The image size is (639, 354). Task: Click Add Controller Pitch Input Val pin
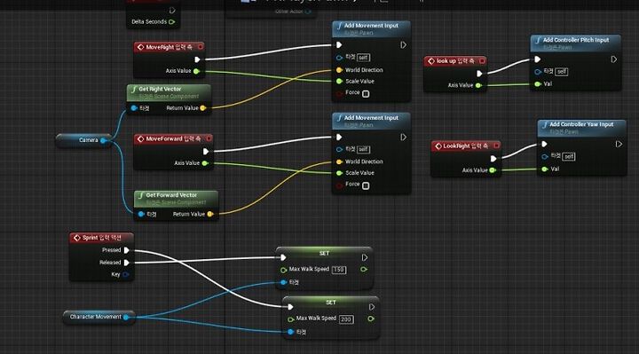click(538, 84)
